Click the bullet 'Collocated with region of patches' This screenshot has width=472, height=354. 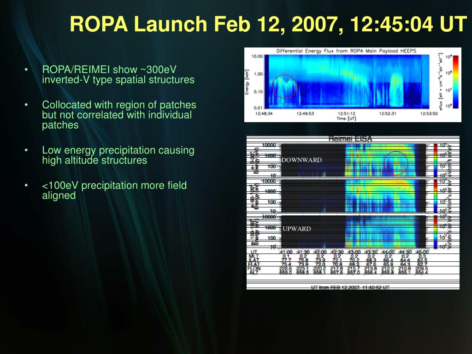119,115
